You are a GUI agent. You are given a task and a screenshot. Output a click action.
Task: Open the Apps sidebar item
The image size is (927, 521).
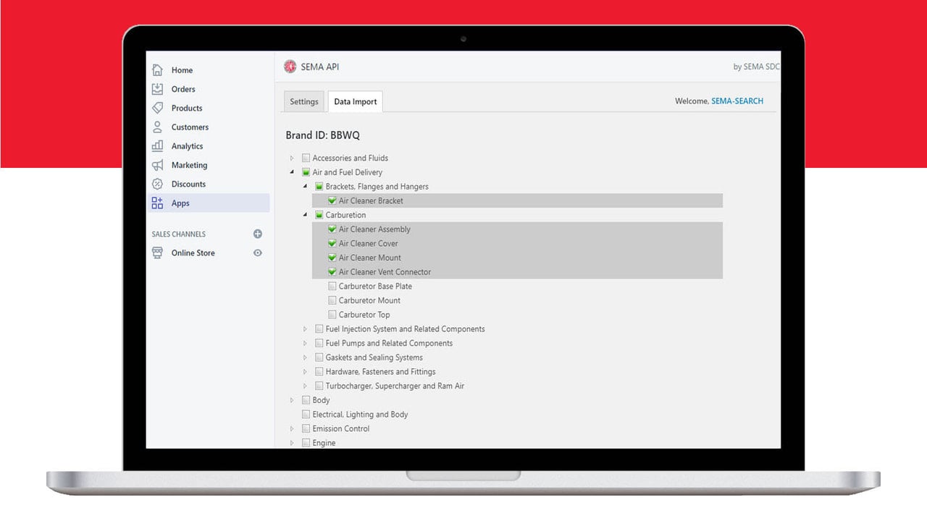point(209,203)
